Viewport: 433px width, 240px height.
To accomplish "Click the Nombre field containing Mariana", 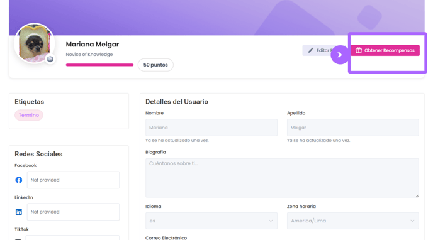I will point(211,128).
